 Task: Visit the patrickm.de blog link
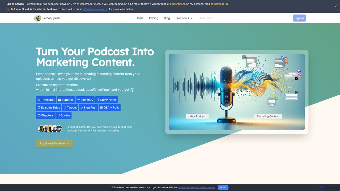click(218, 4)
